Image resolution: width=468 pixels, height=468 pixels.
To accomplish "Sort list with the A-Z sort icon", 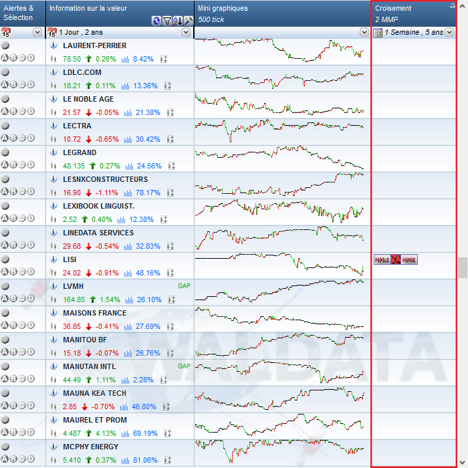I will pos(178,20).
